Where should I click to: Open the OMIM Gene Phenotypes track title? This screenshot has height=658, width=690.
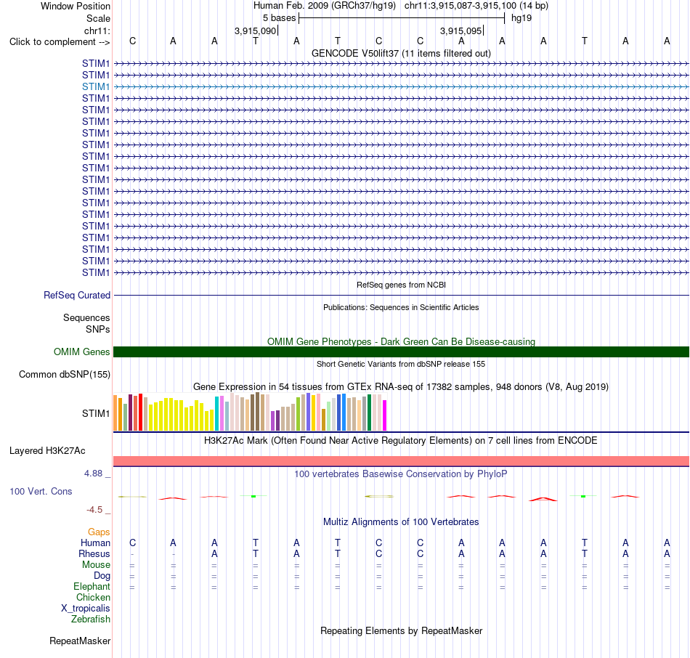(x=401, y=341)
